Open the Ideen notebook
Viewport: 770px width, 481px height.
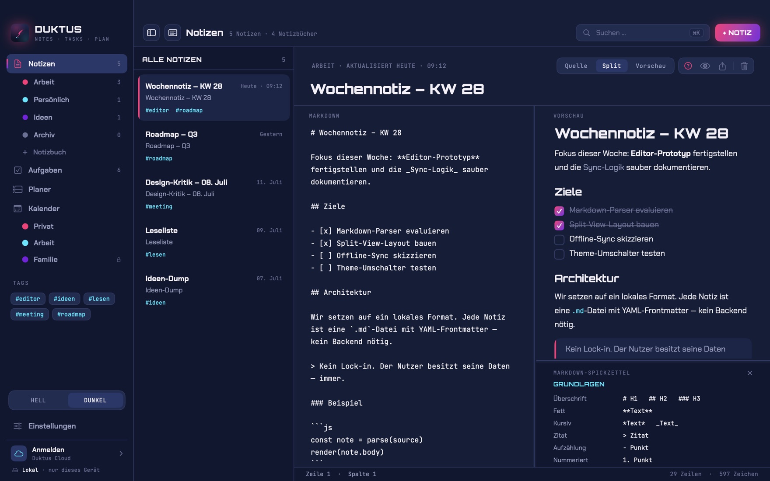[x=72, y=117]
